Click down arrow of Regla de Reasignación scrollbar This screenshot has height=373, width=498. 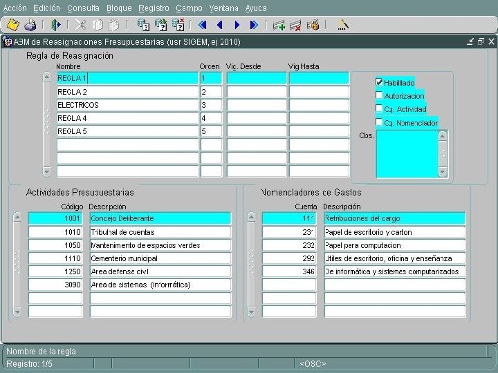[47, 171]
